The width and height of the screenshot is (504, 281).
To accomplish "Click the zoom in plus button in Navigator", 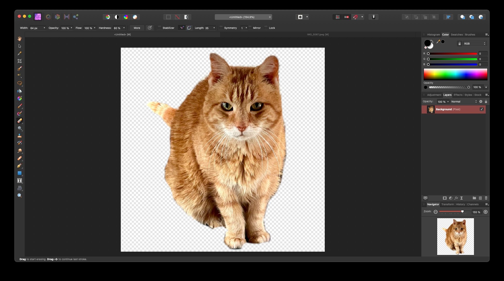I will 485,212.
